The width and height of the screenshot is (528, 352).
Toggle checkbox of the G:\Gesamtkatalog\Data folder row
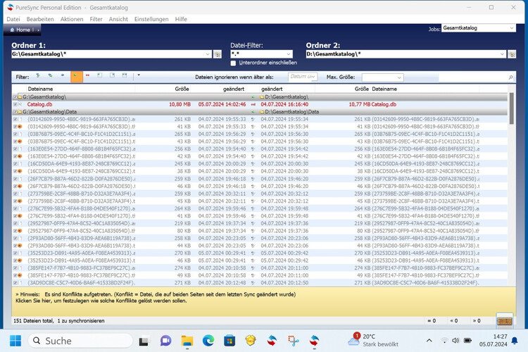point(15,112)
